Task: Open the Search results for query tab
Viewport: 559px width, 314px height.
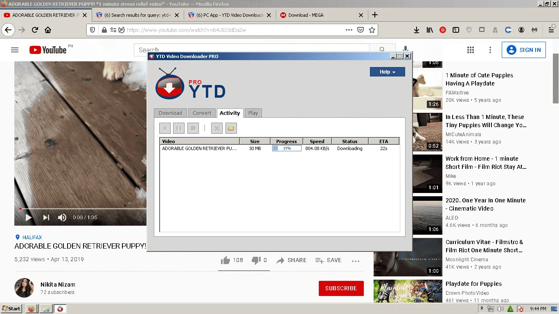Action: (x=137, y=15)
